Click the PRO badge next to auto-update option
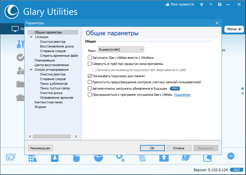The width and height of the screenshot is (246, 175). pyautogui.click(x=175, y=89)
